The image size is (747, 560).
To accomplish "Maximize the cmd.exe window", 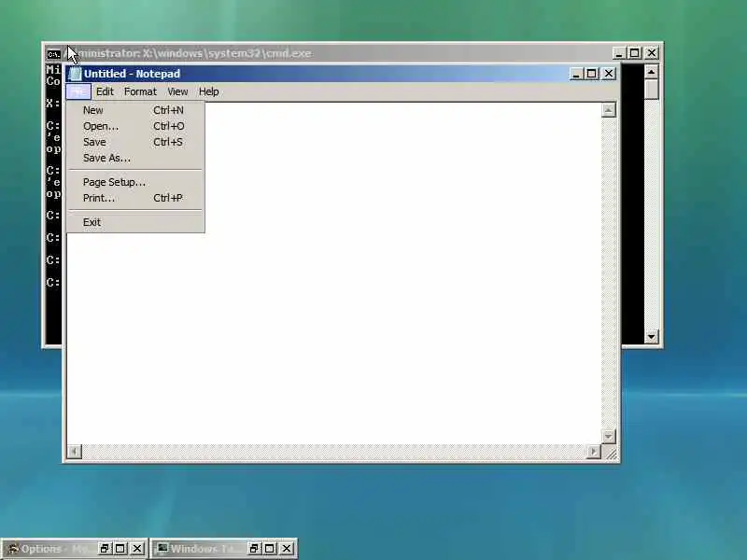I will [635, 53].
